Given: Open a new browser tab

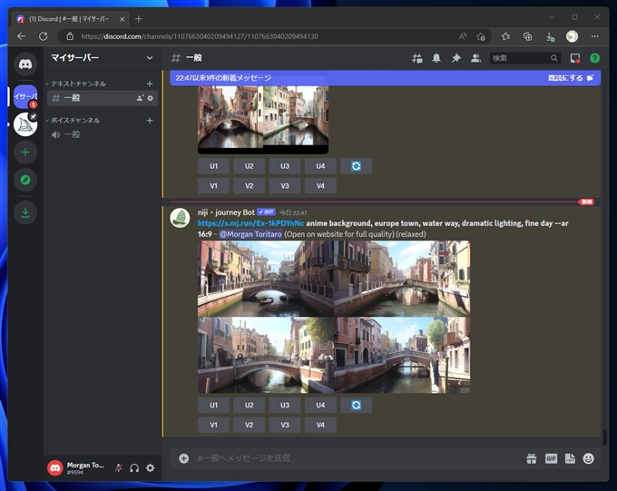Looking at the screenshot, I should click(139, 19).
